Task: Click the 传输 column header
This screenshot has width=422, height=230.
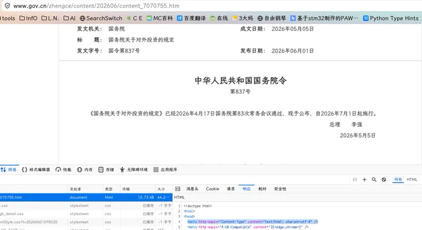Action: click(x=138, y=189)
